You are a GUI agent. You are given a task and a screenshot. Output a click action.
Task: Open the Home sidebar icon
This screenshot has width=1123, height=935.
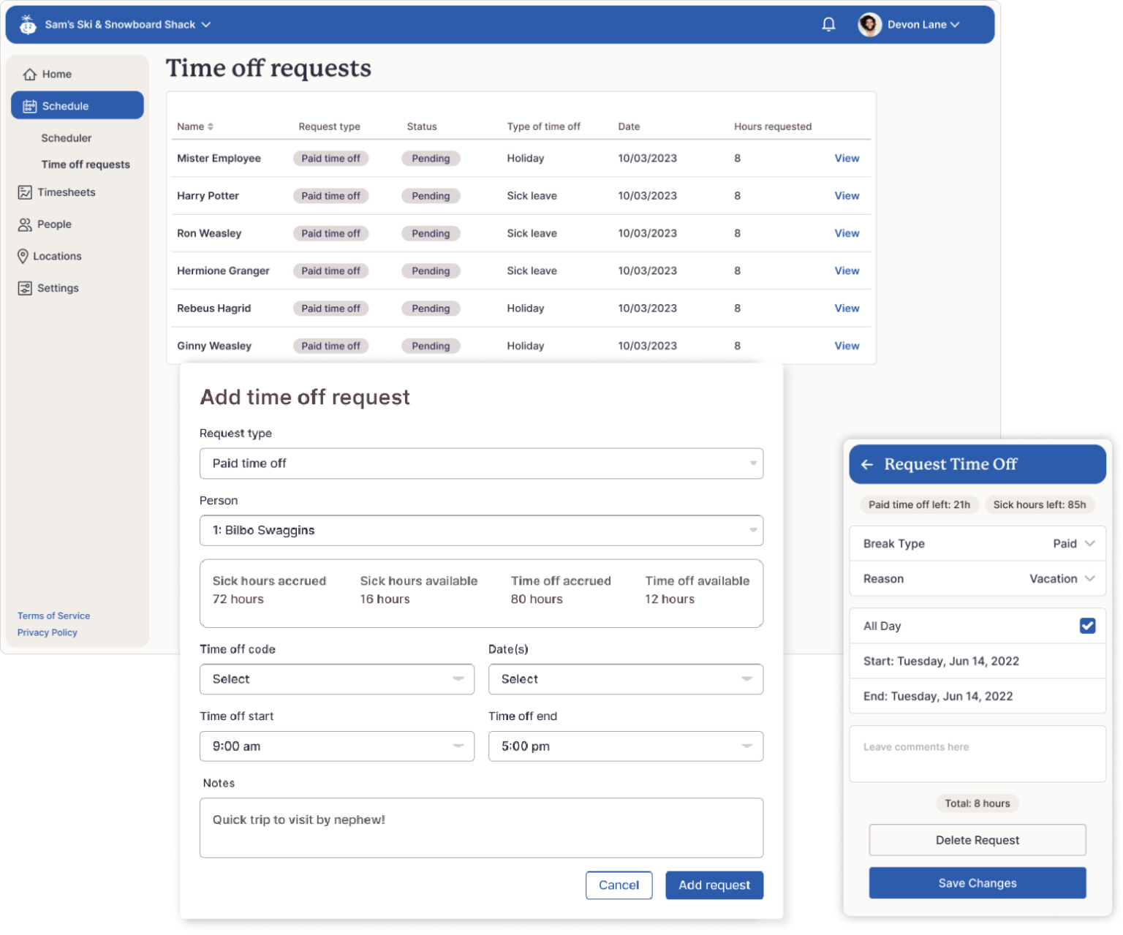click(x=29, y=74)
